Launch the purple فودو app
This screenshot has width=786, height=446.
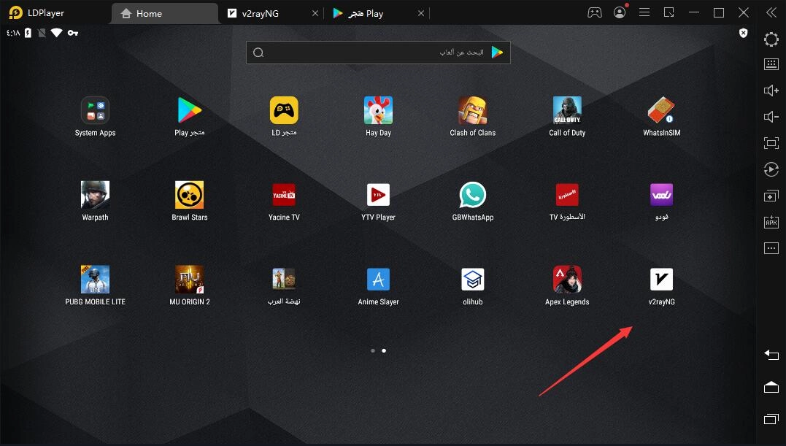coord(662,195)
